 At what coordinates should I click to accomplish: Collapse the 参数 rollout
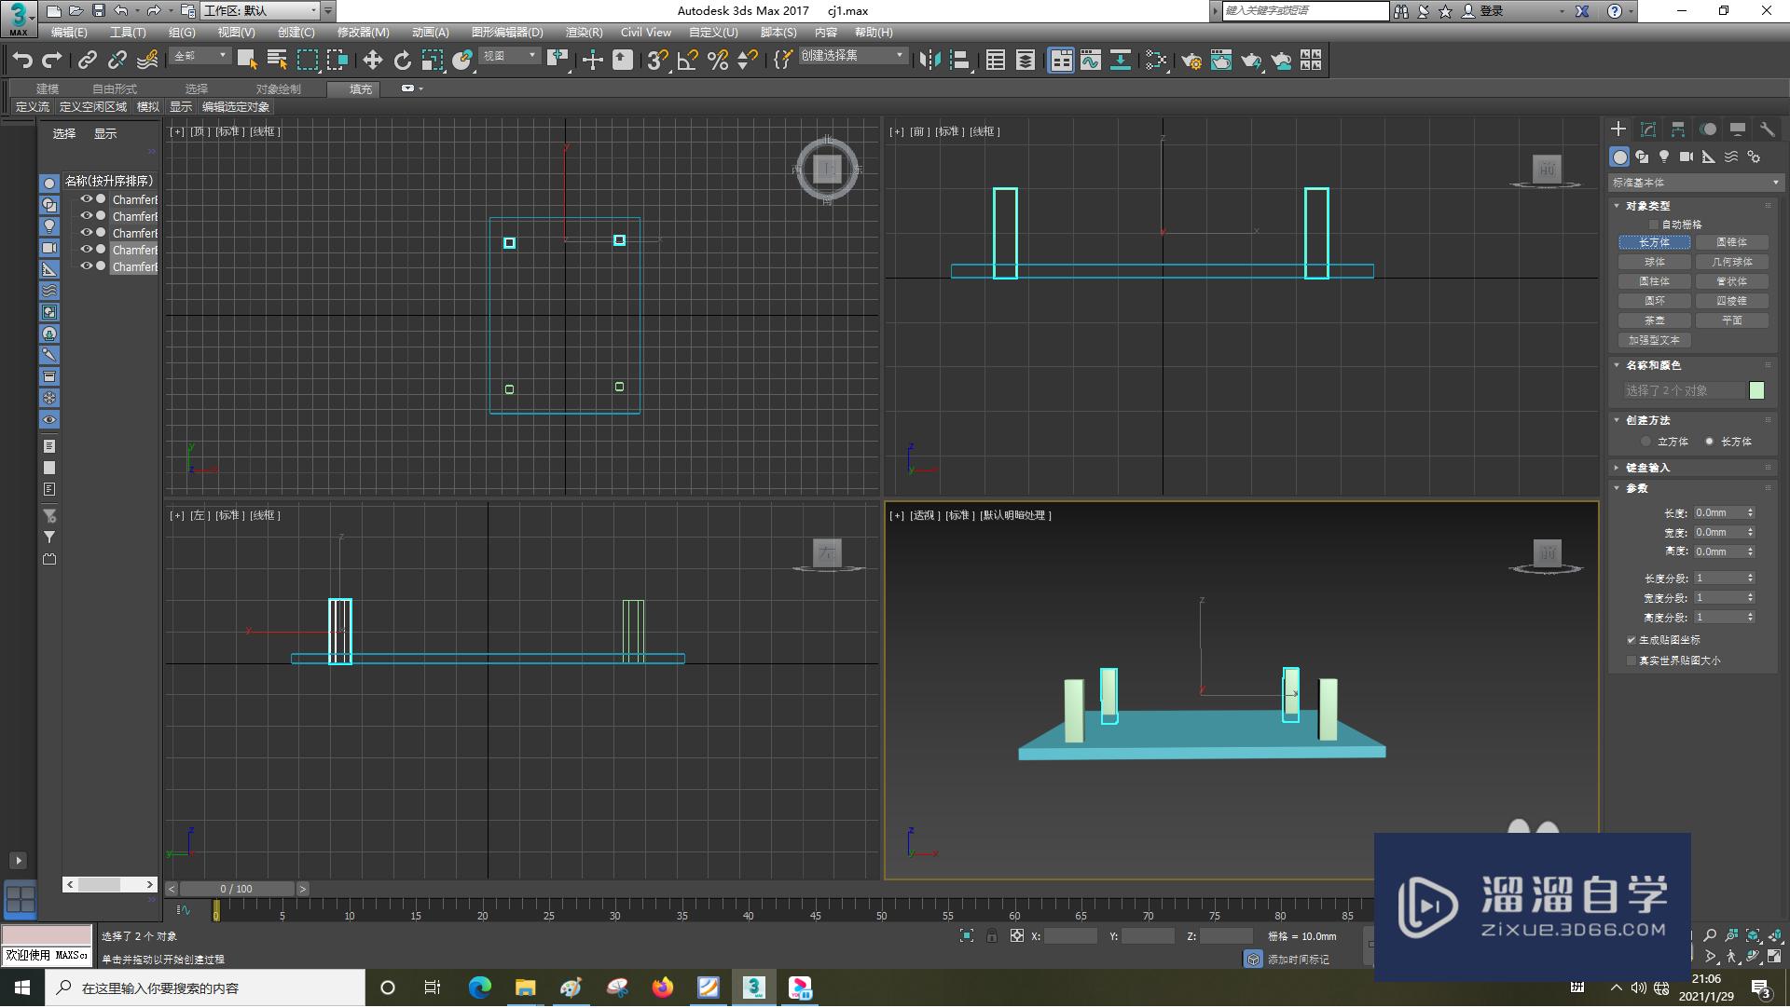[x=1636, y=488]
